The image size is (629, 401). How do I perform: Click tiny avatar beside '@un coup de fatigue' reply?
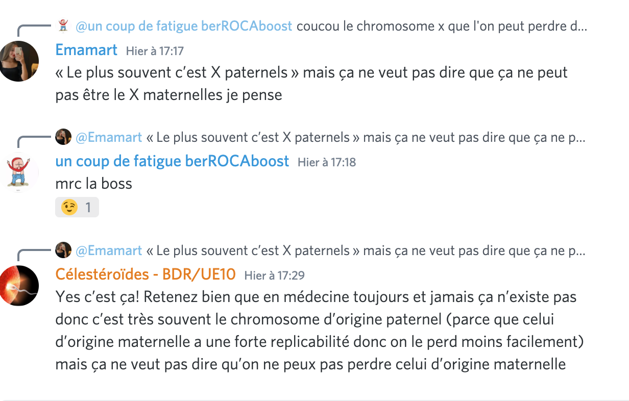[63, 26]
